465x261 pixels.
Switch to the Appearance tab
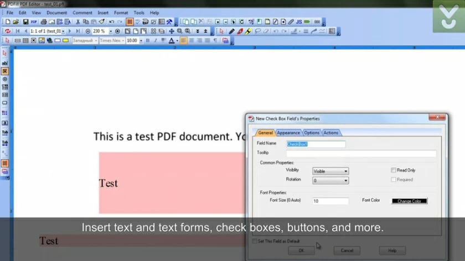coord(288,133)
